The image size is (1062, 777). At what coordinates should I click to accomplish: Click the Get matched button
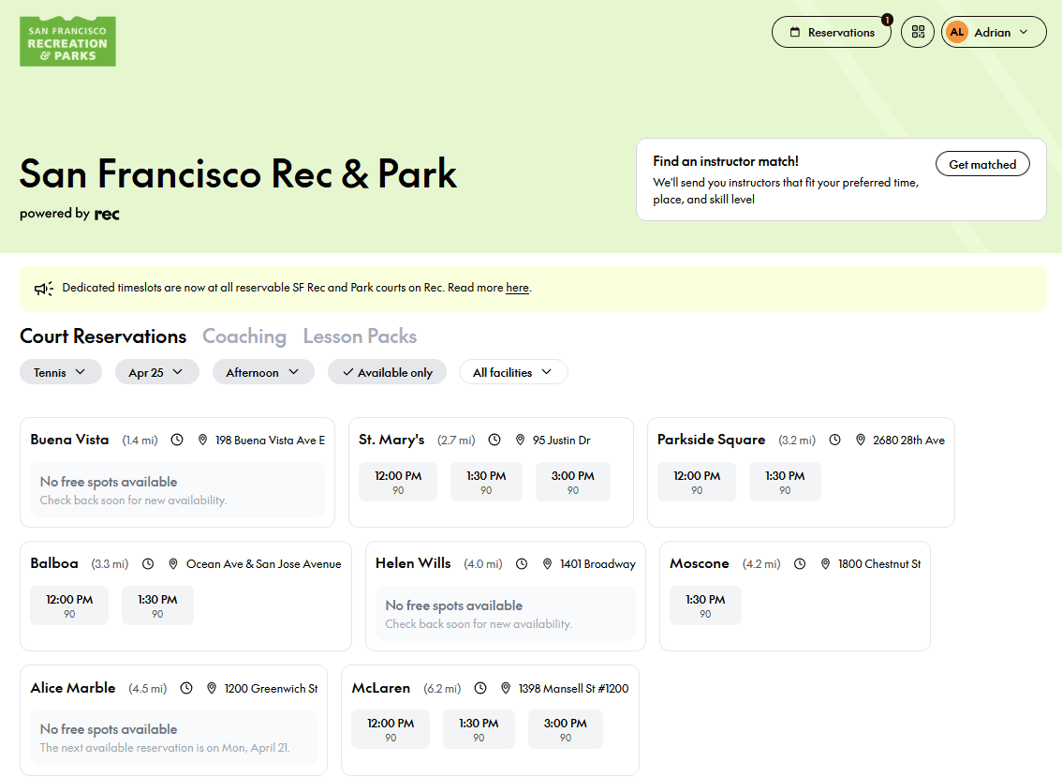981,164
